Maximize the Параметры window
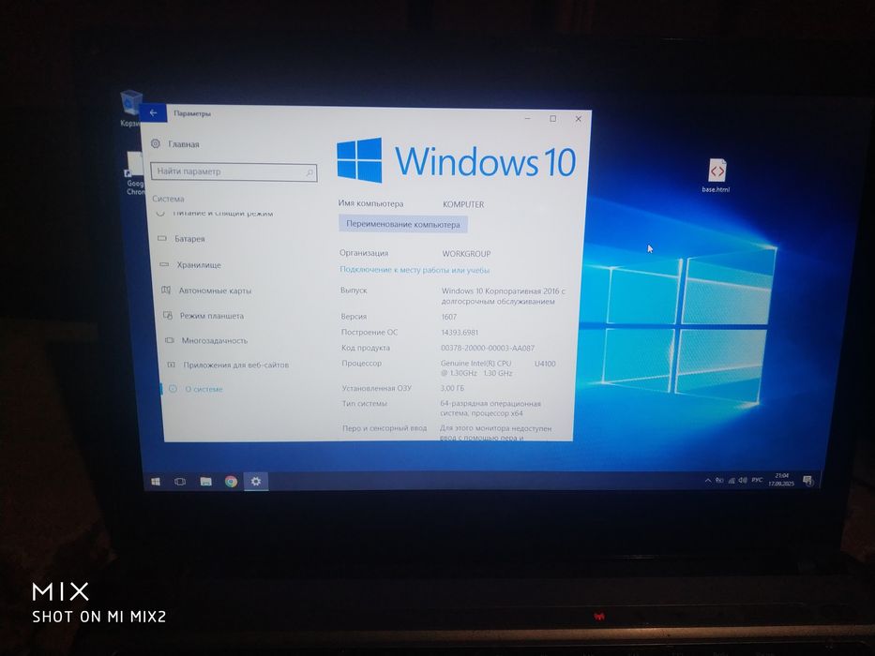 click(553, 118)
